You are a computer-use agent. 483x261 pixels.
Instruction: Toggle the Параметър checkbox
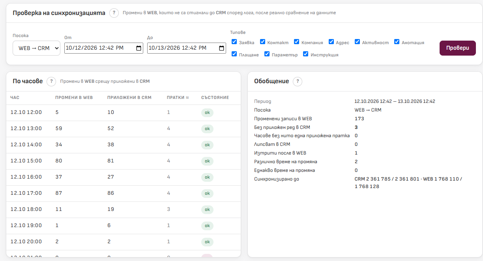[x=267, y=54]
